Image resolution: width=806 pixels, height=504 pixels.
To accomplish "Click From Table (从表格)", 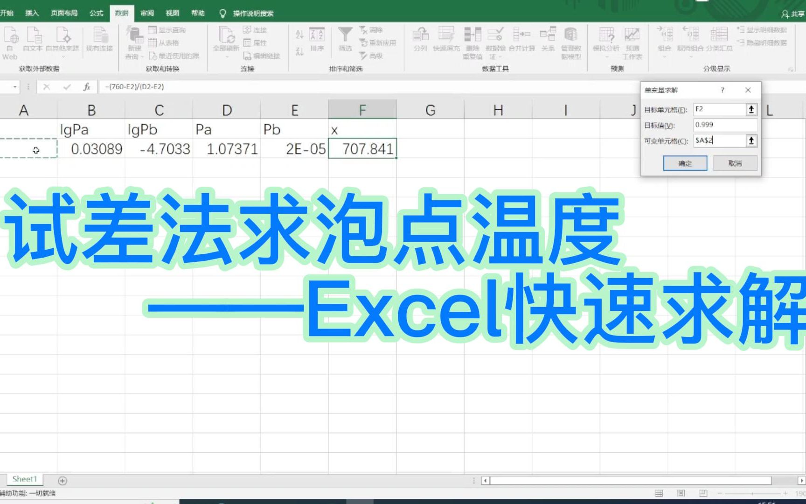I will tap(163, 43).
